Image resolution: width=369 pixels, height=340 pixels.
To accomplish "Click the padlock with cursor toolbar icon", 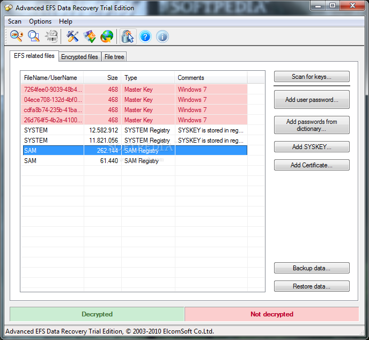I will click(128, 36).
